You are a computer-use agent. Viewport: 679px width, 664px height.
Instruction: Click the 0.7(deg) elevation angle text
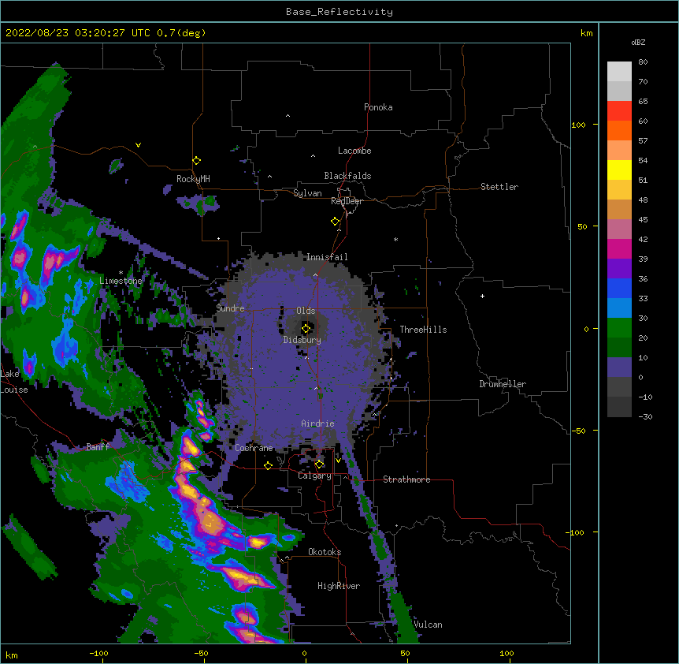pyautogui.click(x=181, y=33)
